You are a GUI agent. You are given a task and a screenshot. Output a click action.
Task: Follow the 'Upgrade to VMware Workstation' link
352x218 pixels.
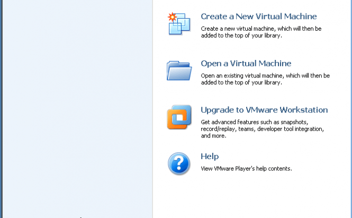pyautogui.click(x=264, y=110)
